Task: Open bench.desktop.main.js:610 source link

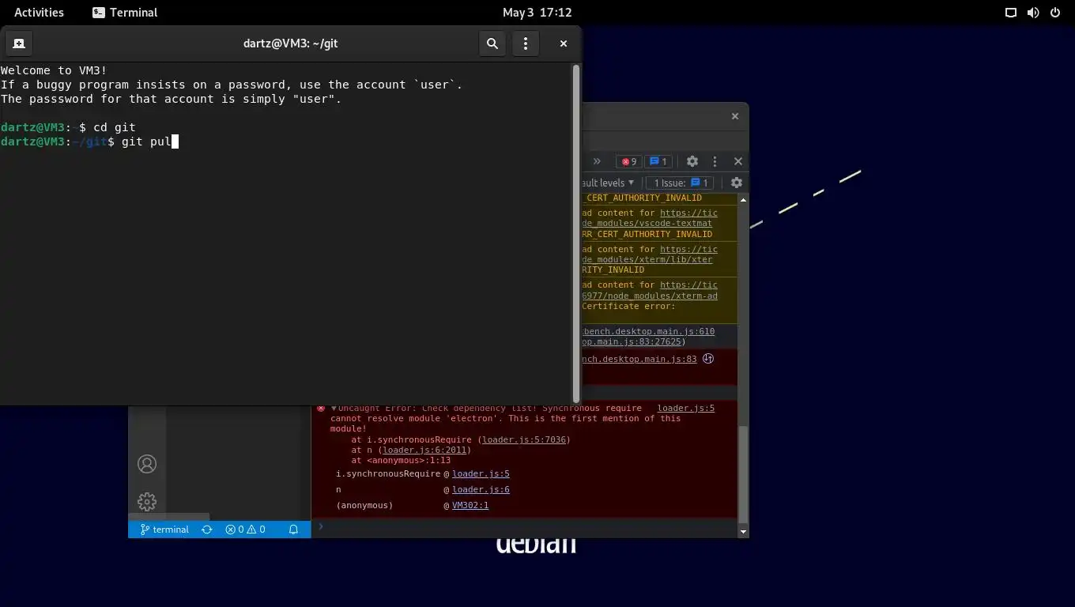Action: coord(648,331)
